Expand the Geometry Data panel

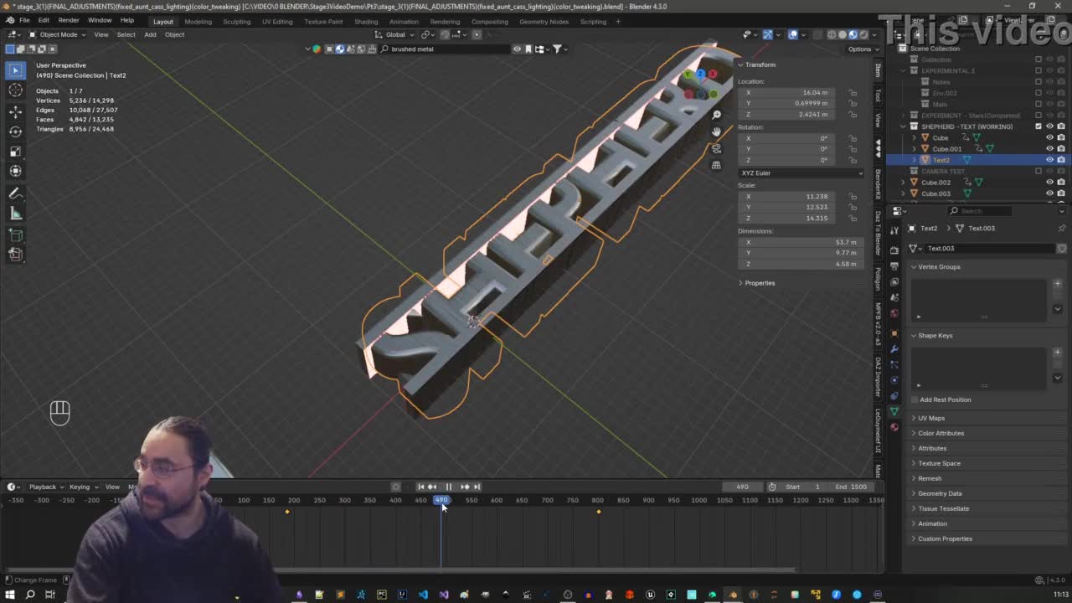click(x=940, y=493)
